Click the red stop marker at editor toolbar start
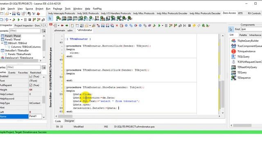Screen dimensions: 262x147 pyautogui.click(x=51, y=24)
